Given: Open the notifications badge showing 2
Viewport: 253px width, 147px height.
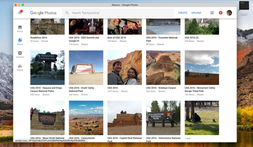Looking at the screenshot, I should point(221,13).
